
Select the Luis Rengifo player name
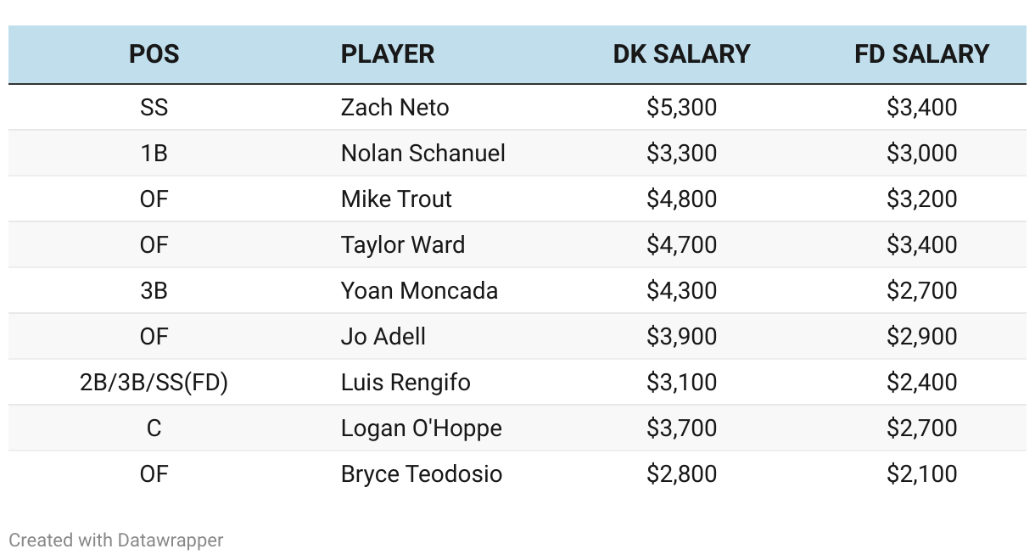pos(406,383)
